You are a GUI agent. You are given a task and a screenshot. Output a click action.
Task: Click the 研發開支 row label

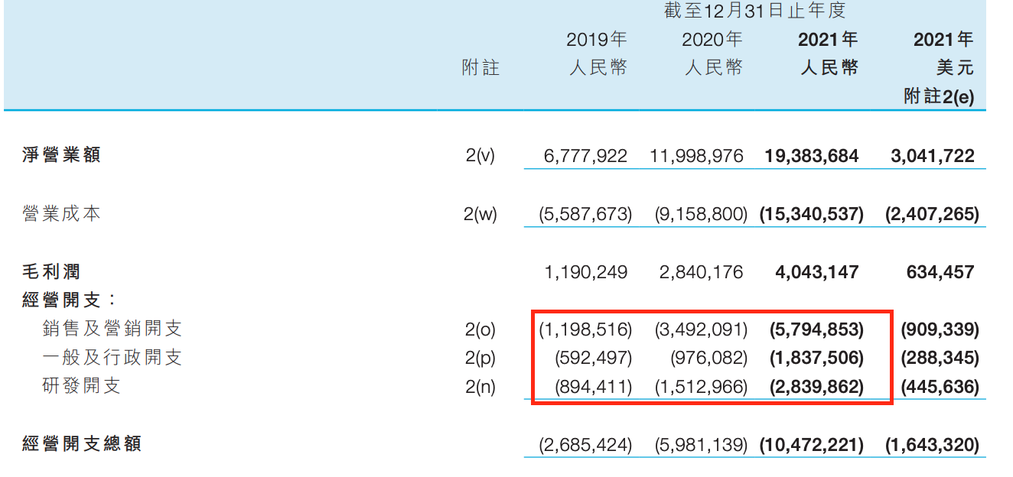pyautogui.click(x=81, y=387)
